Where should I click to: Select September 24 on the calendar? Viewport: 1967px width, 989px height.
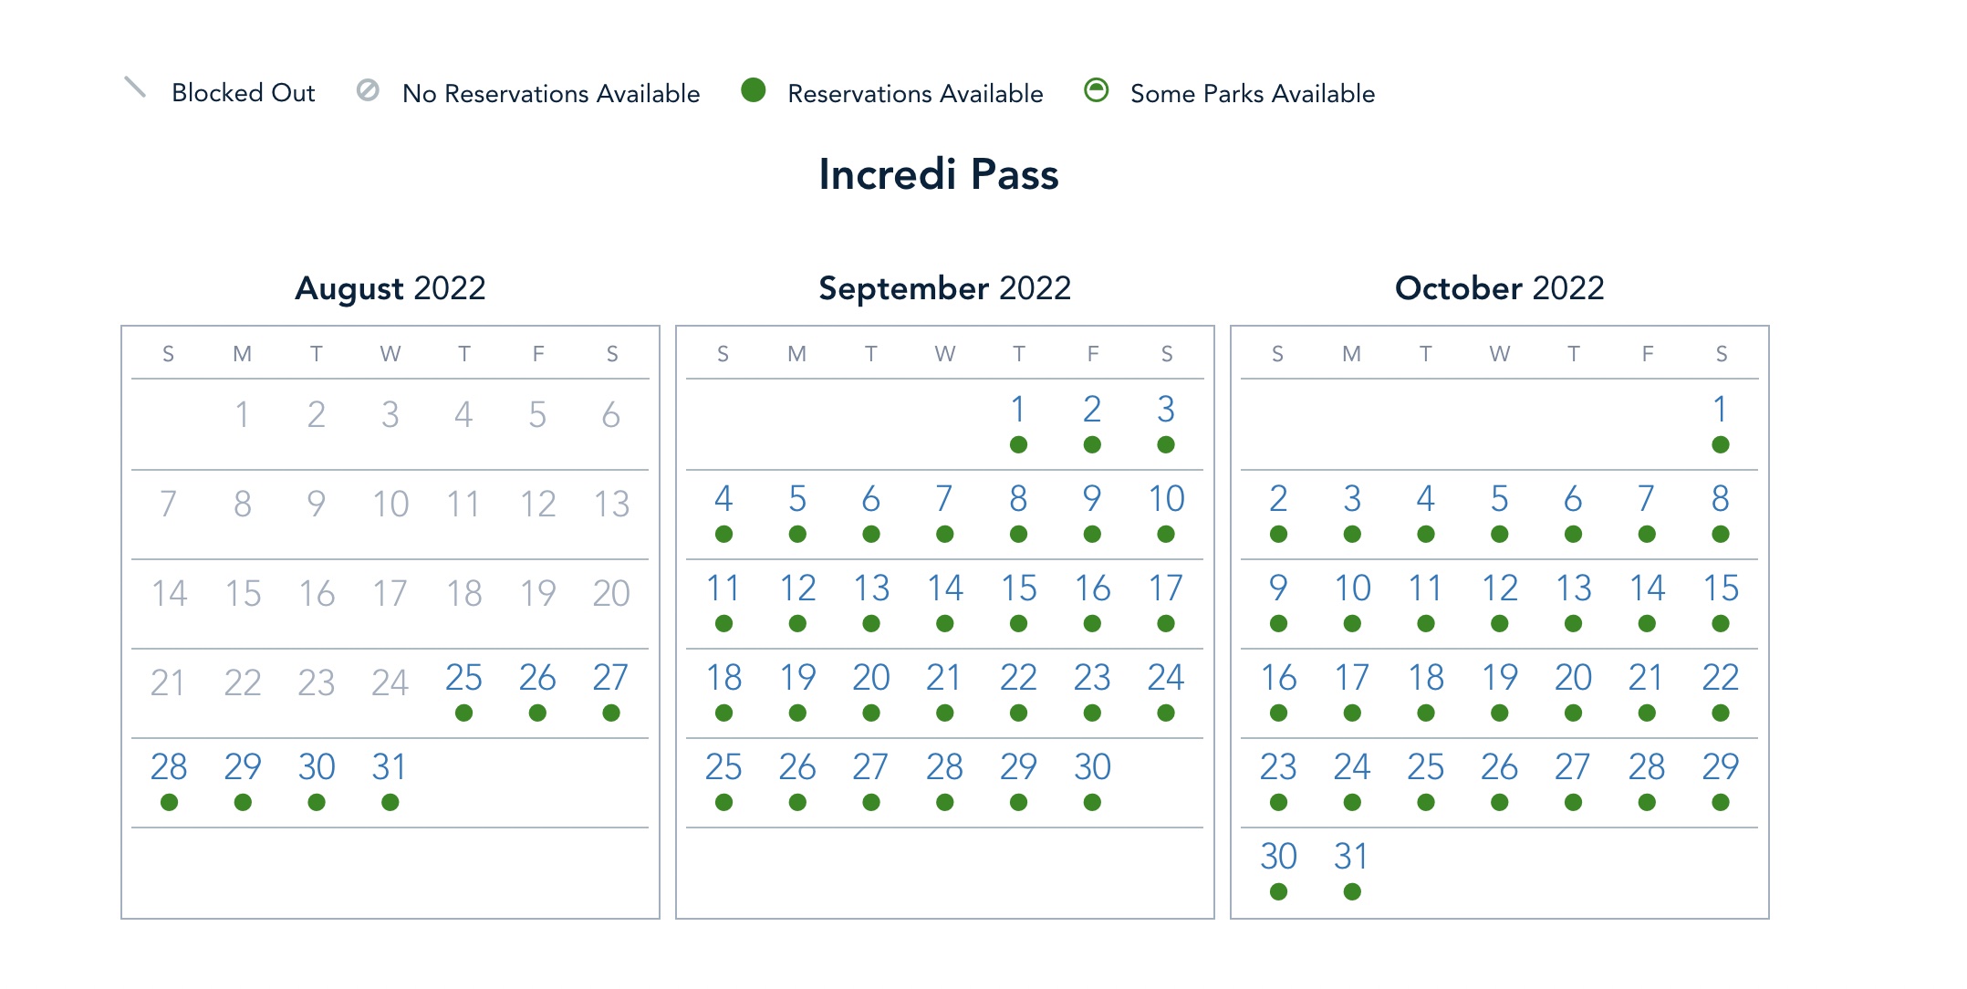pos(1166,678)
